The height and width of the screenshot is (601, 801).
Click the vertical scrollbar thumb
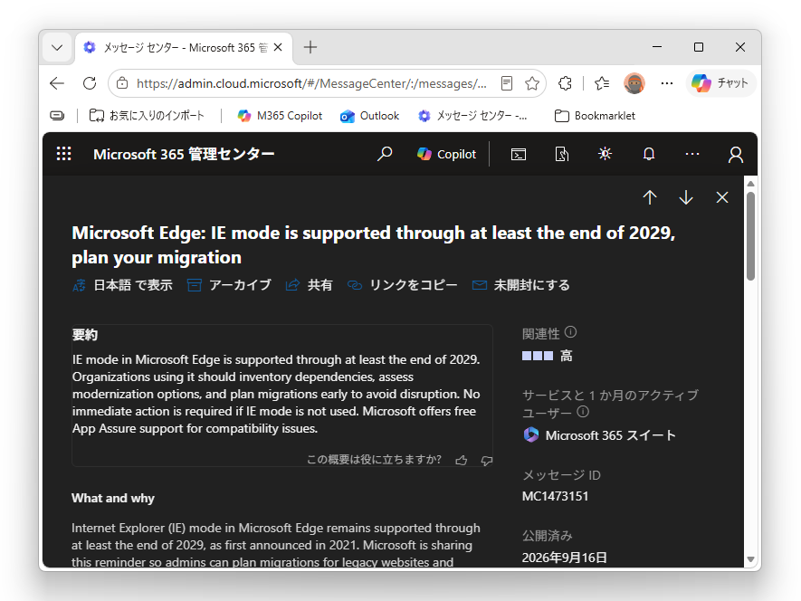[750, 236]
